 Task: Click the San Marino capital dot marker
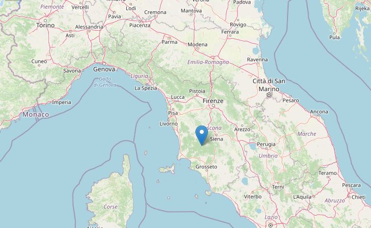coord(269,95)
